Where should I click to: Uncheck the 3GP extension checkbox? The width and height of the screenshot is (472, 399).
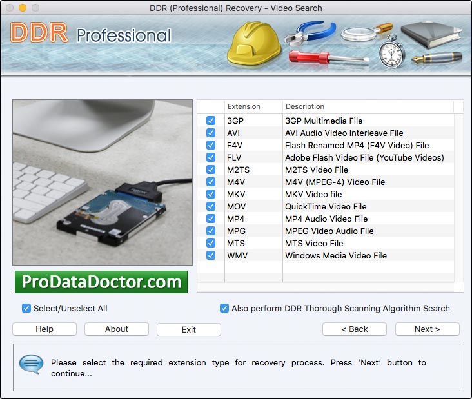point(211,121)
